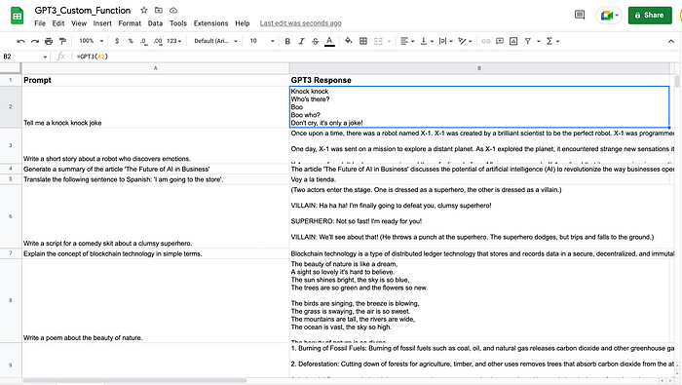Insert a link
Viewport: 682px width, 385px height.
coord(485,41)
